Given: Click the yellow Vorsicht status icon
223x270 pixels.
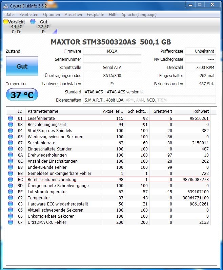Looking at the screenshot, I should [6, 22].
